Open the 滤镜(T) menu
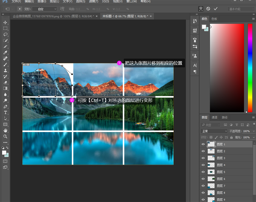The height and width of the screenshot is (202, 256). 94,2
